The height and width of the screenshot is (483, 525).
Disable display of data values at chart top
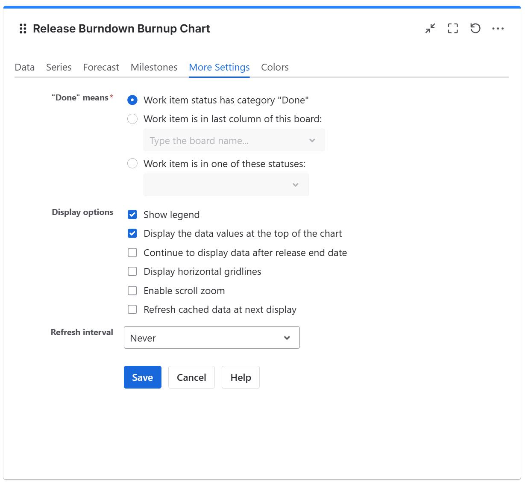click(x=132, y=233)
